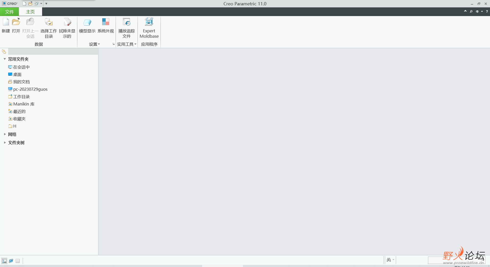Image resolution: width=490 pixels, height=267 pixels.
Task: Click 拭除未显示的 to erase not displayed
Action: (67, 28)
